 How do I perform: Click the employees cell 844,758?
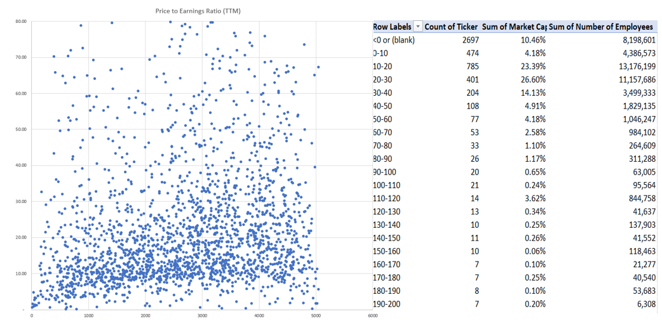[x=641, y=199]
